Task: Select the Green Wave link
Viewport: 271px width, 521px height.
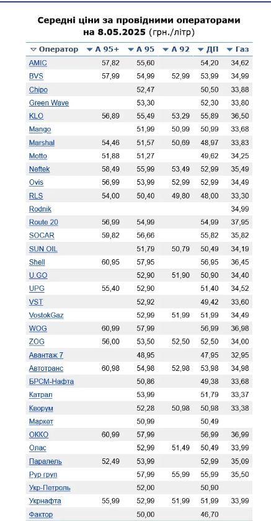Action: click(49, 103)
